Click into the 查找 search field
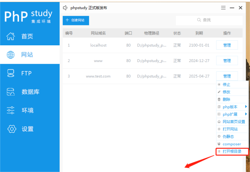Image resolution: width=250 pixels, height=172 pixels. [209, 20]
